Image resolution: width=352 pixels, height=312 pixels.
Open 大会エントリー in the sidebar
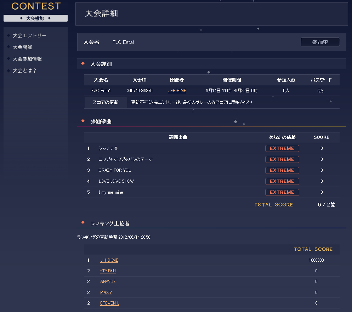coord(29,35)
